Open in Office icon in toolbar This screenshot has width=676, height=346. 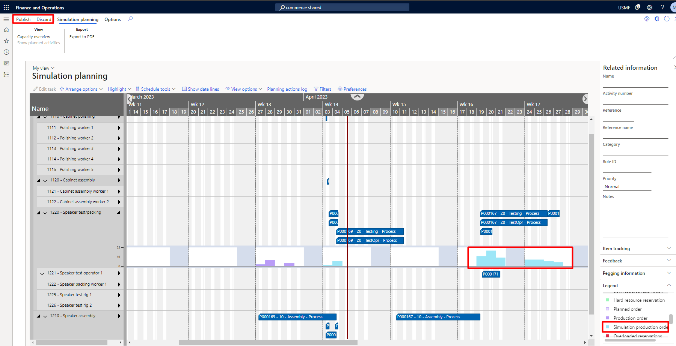click(x=657, y=19)
